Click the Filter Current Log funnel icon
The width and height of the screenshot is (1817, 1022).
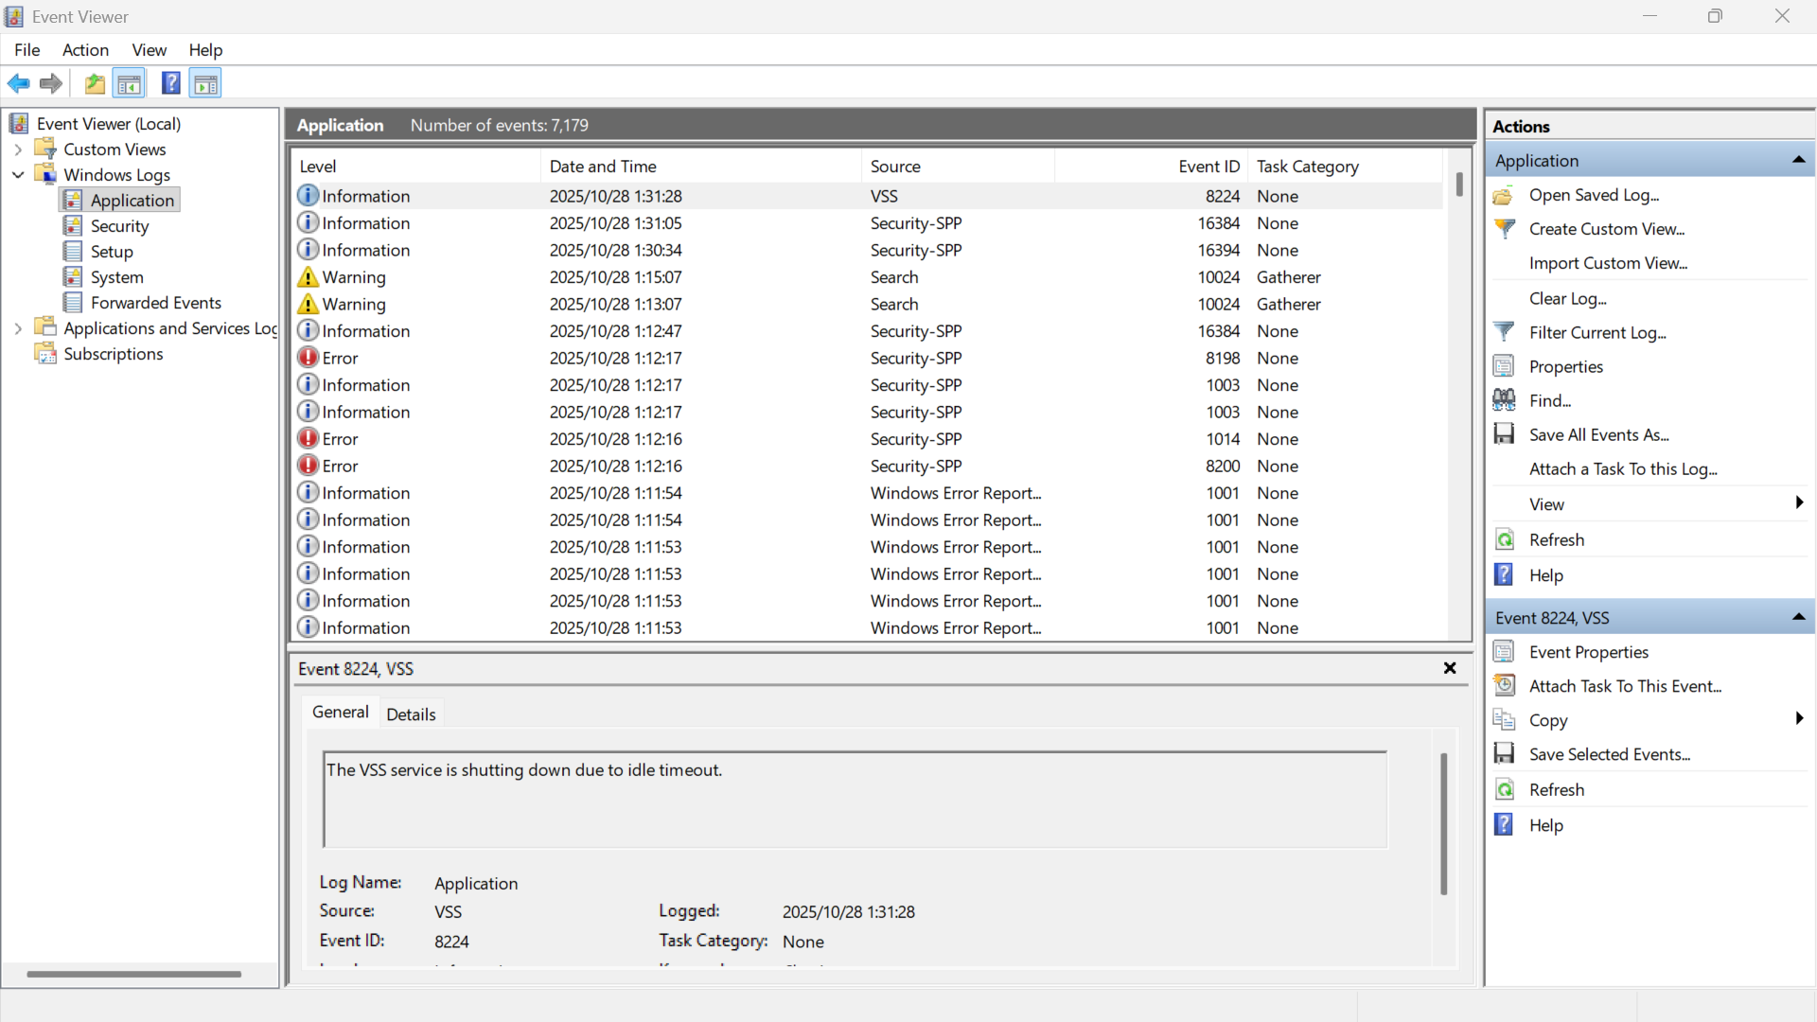pos(1504,332)
